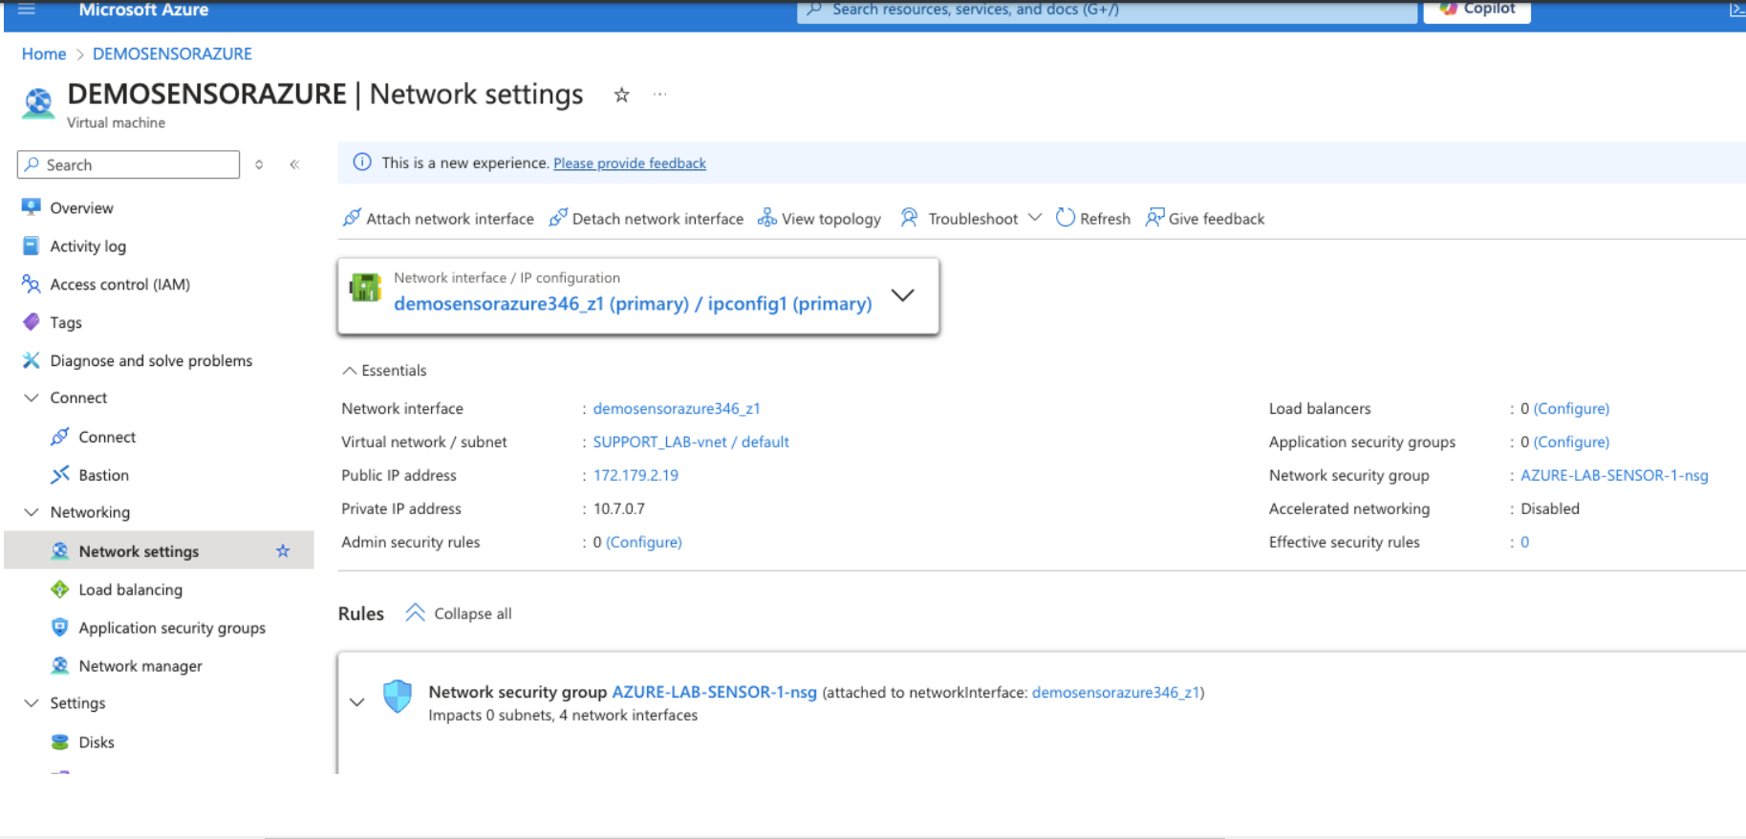Image resolution: width=1746 pixels, height=839 pixels.
Task: Toggle the sidebar expand/collapse sort arrows
Action: 259,164
